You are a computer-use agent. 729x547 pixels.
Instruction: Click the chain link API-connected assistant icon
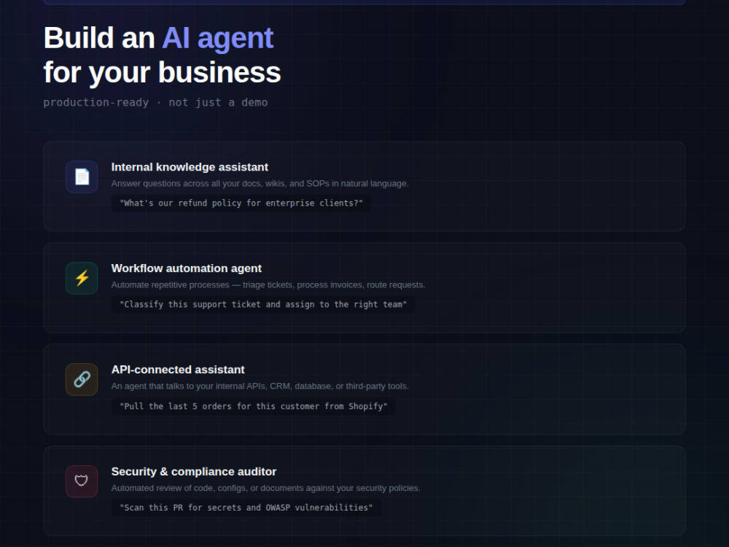tap(82, 379)
